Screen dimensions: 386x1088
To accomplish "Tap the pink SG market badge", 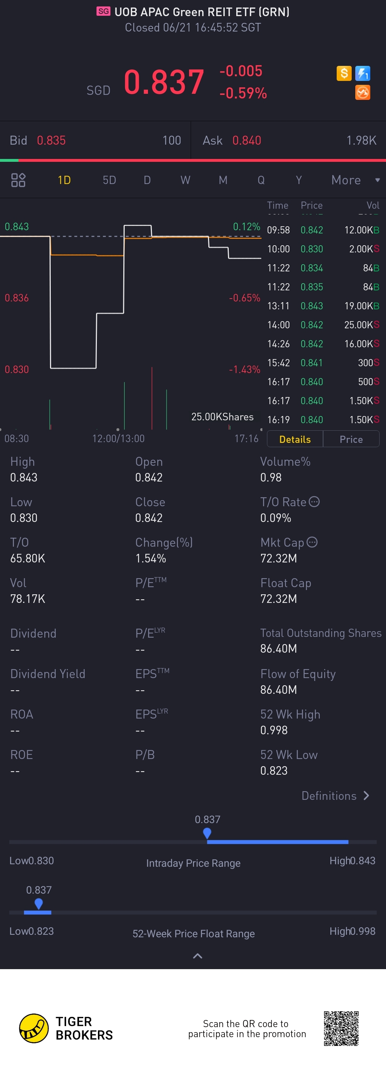I will click(x=103, y=11).
